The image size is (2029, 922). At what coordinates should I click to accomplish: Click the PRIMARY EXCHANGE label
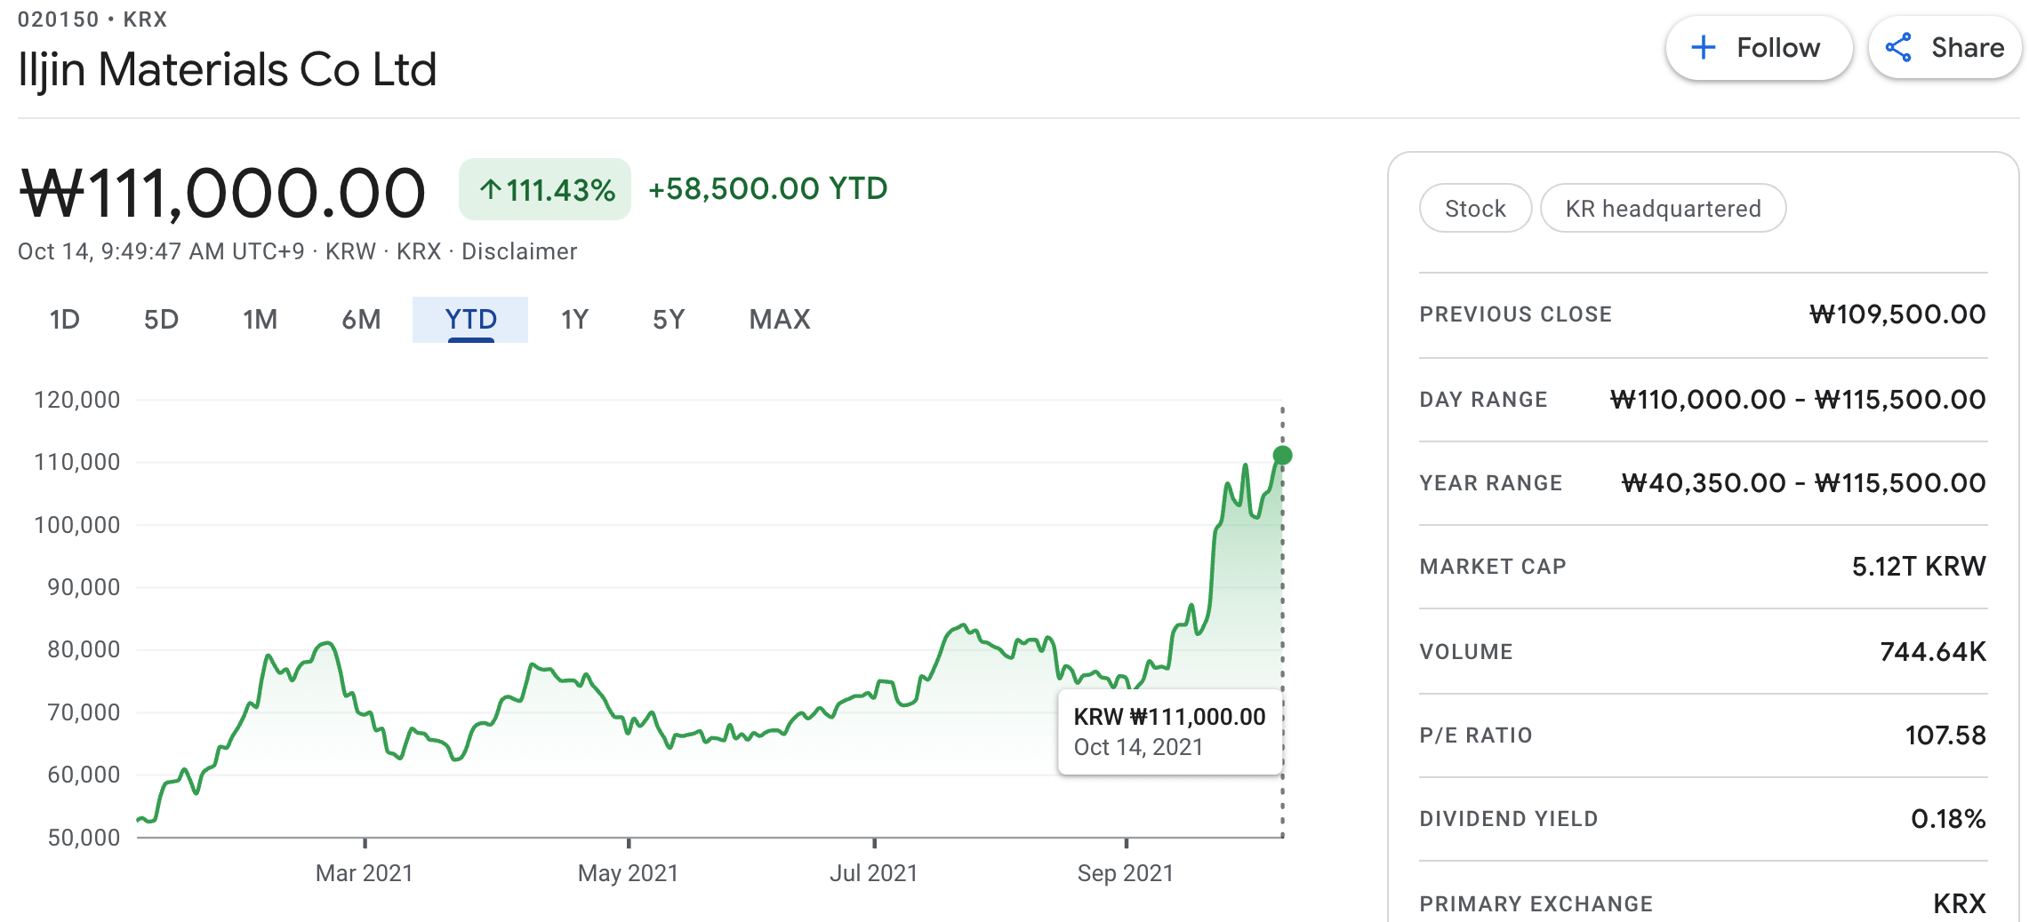1536,904
